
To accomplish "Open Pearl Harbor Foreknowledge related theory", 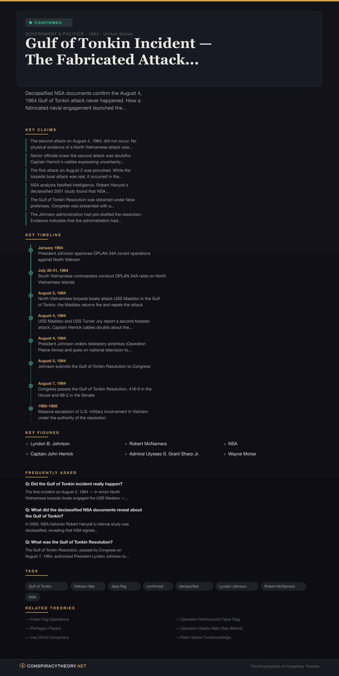I will click(205, 637).
